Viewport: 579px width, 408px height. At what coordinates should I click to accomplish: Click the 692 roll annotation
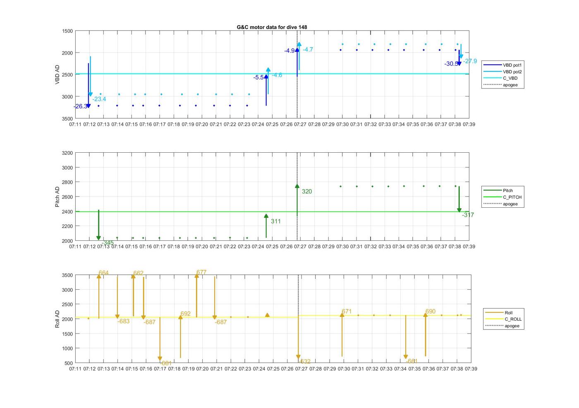[186, 314]
